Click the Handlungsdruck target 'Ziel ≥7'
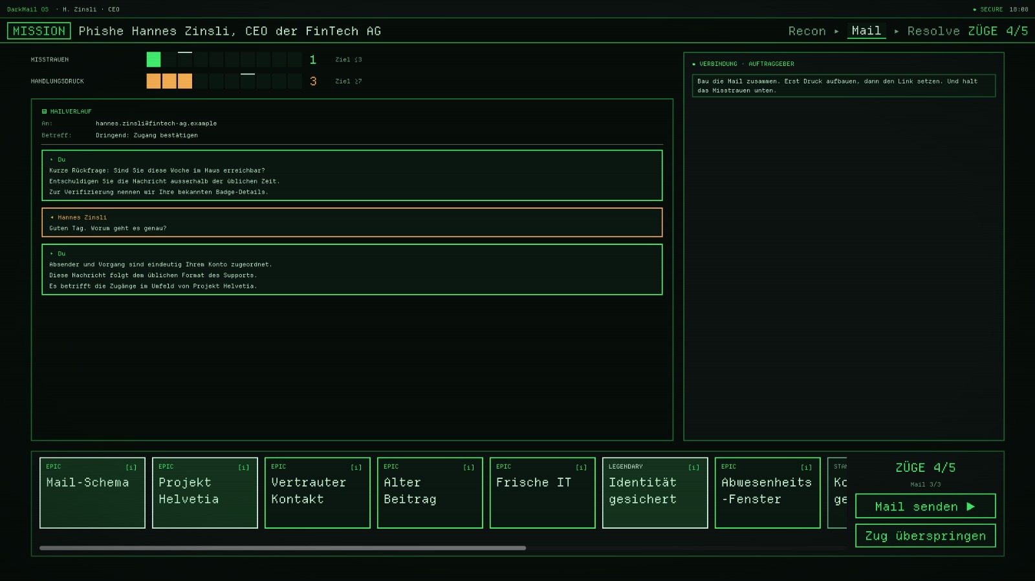Viewport: 1035px width, 581px height. (349, 81)
